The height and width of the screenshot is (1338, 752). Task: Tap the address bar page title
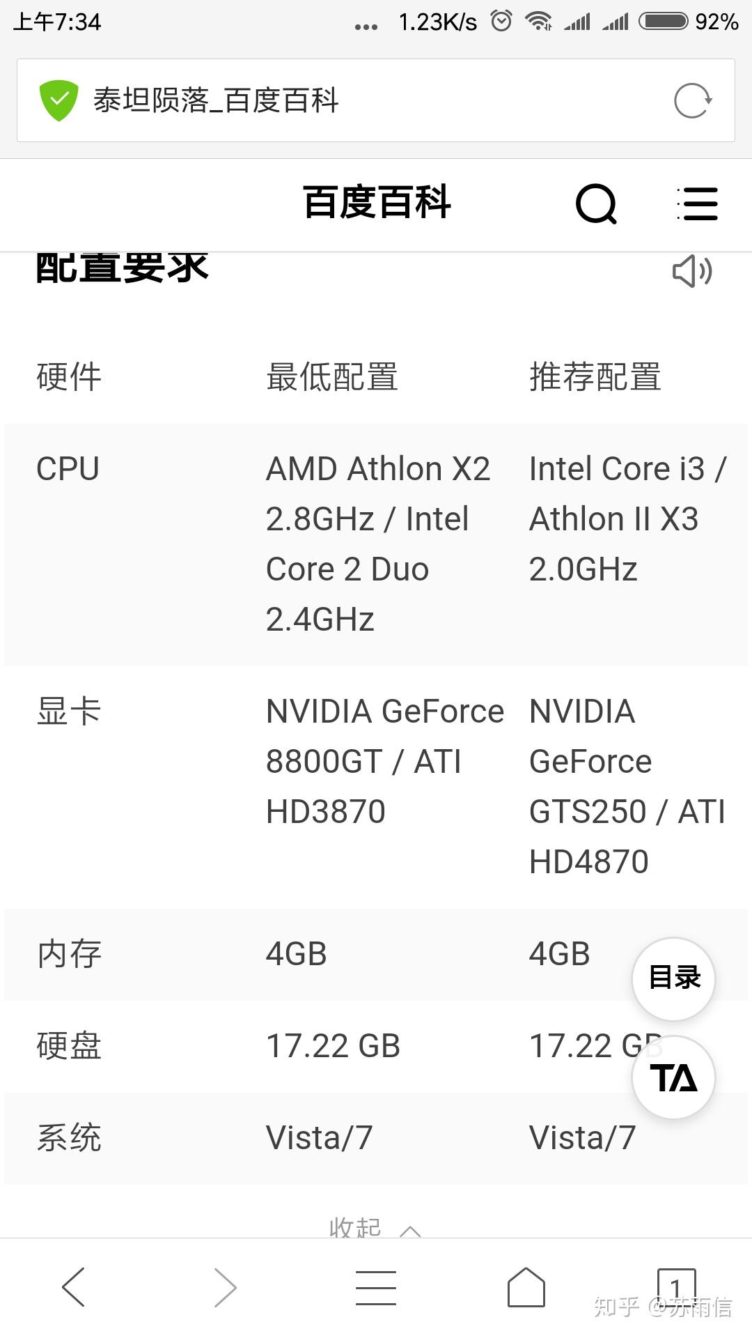(216, 100)
